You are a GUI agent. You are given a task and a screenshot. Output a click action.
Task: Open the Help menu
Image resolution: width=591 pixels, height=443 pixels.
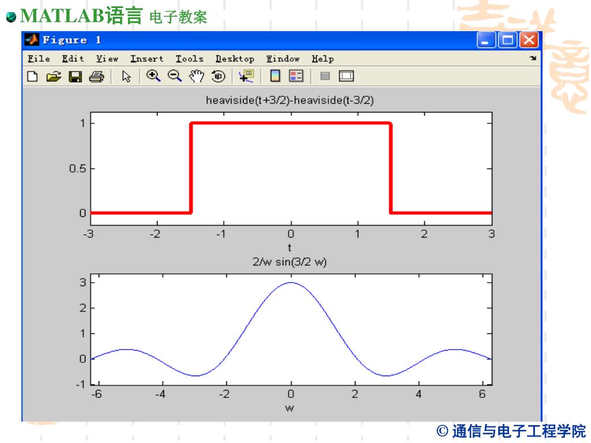click(323, 59)
